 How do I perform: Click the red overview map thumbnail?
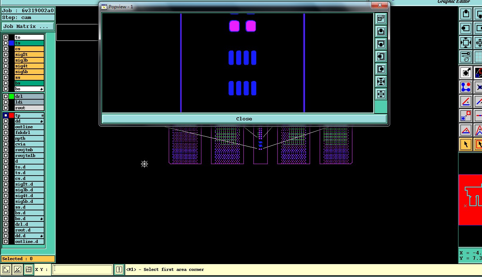470,200
